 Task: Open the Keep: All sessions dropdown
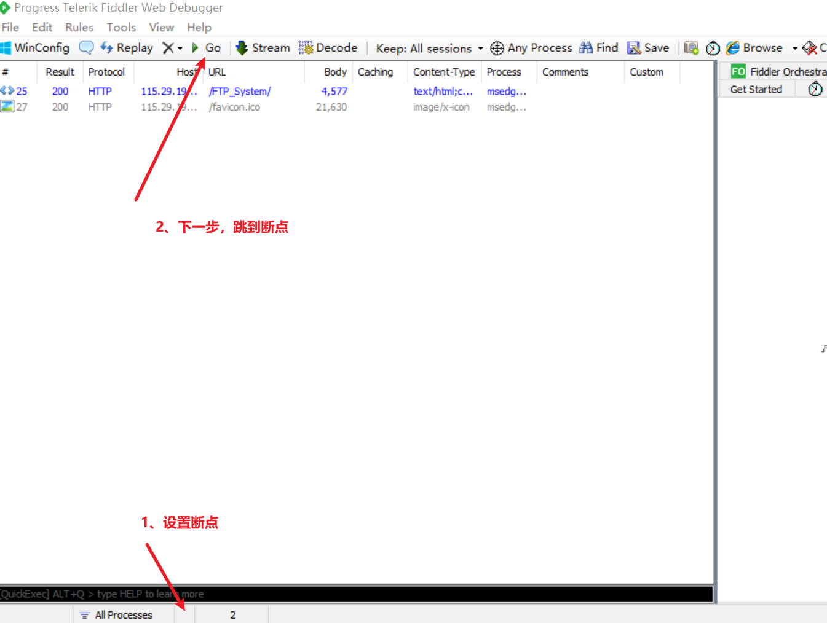[429, 48]
